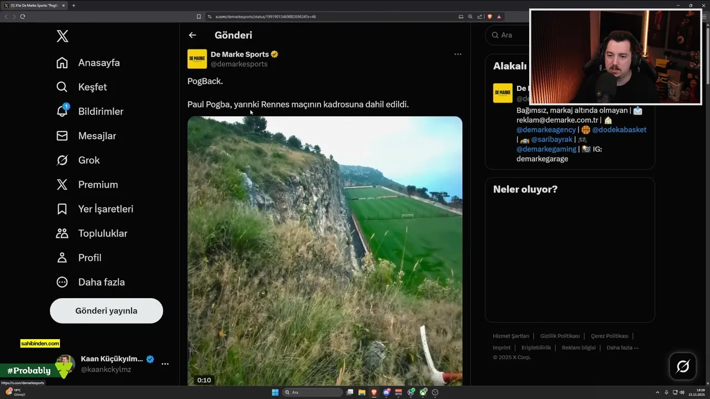Click the address bar URL

point(266,17)
